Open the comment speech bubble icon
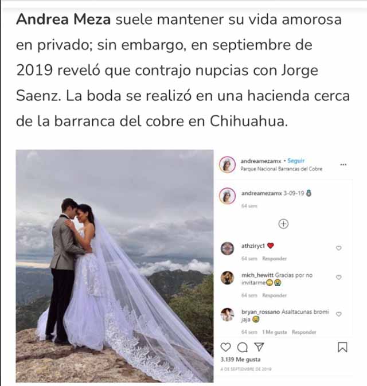The width and height of the screenshot is (367, 386). [x=243, y=348]
